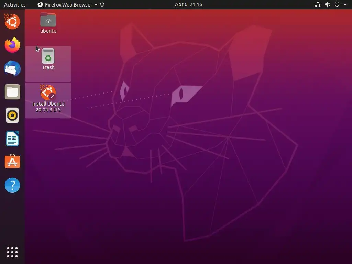Image resolution: width=352 pixels, height=264 pixels.
Task: Expand the system menu arrow
Action: coord(345,4)
